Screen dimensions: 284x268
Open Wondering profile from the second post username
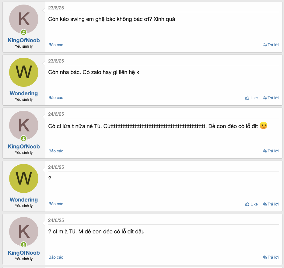24,93
